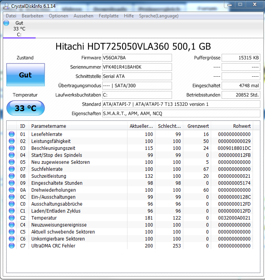265x280 pixels.
Task: Select the Suchzeitleistung parameter name
Action: point(49,176)
